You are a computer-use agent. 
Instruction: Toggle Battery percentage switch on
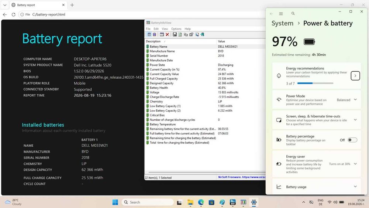[352, 140]
